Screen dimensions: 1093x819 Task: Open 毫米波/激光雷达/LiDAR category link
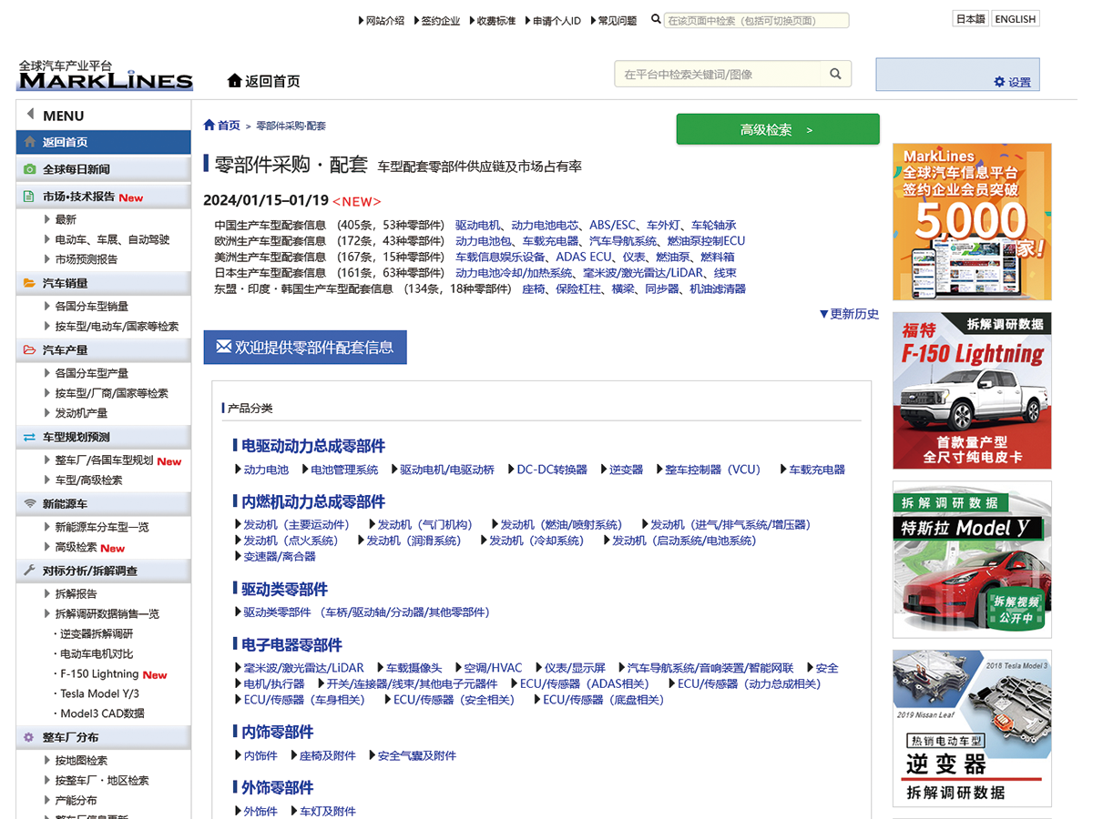(x=303, y=668)
